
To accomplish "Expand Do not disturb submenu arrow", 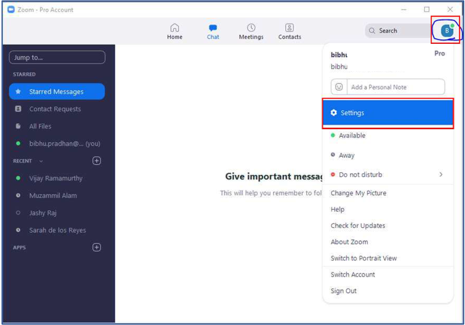I will (441, 175).
